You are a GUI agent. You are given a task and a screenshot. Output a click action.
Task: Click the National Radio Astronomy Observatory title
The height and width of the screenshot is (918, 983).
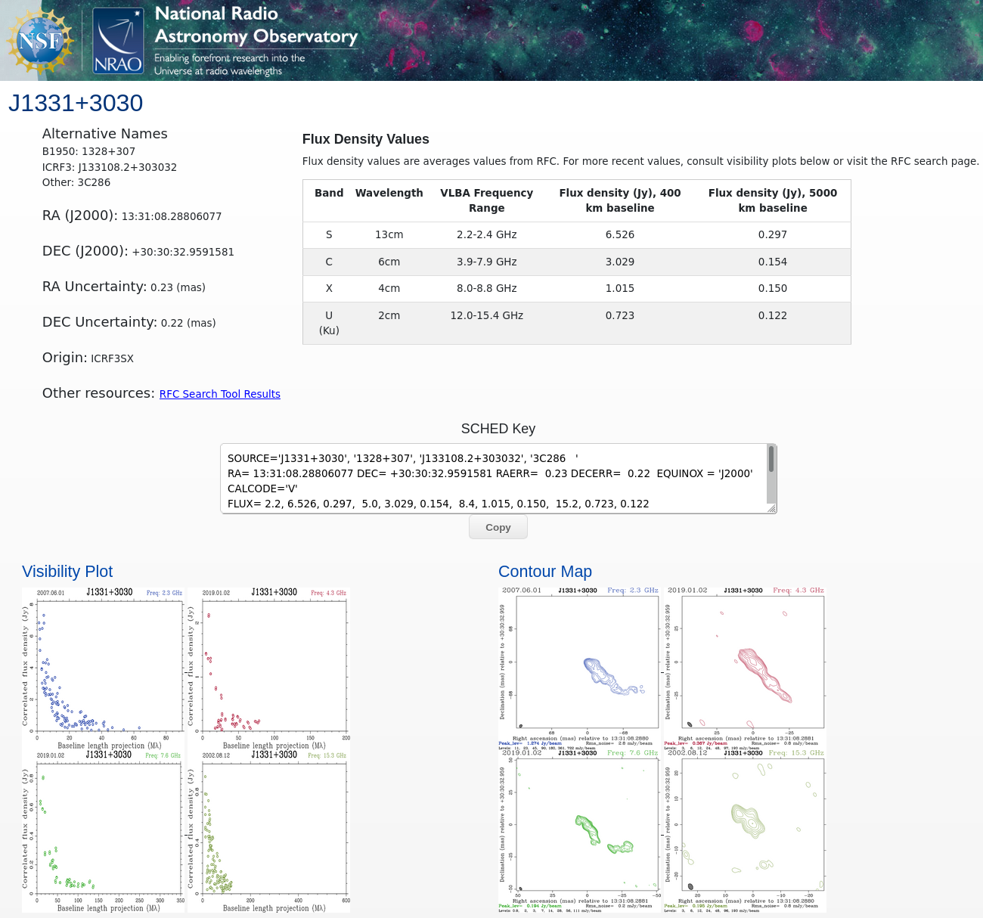[256, 25]
